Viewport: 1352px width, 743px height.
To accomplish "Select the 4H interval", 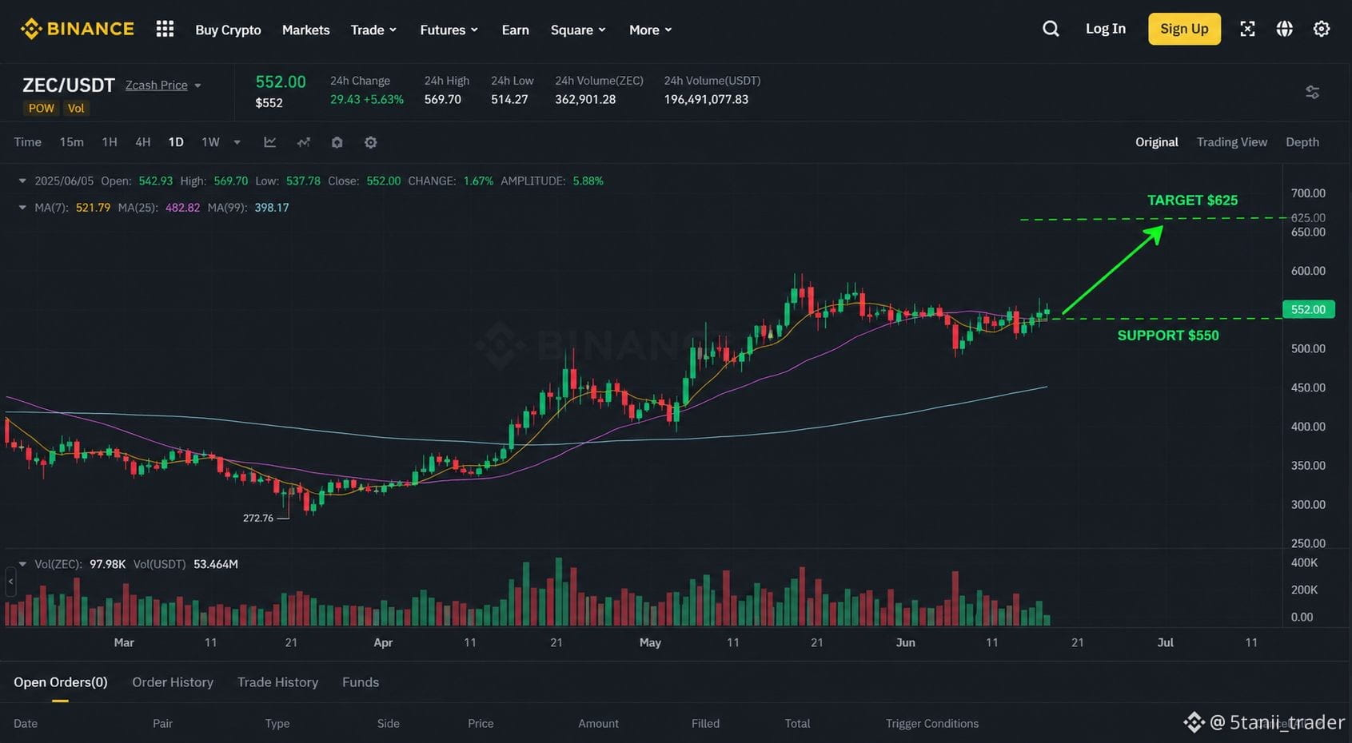I will (x=142, y=142).
